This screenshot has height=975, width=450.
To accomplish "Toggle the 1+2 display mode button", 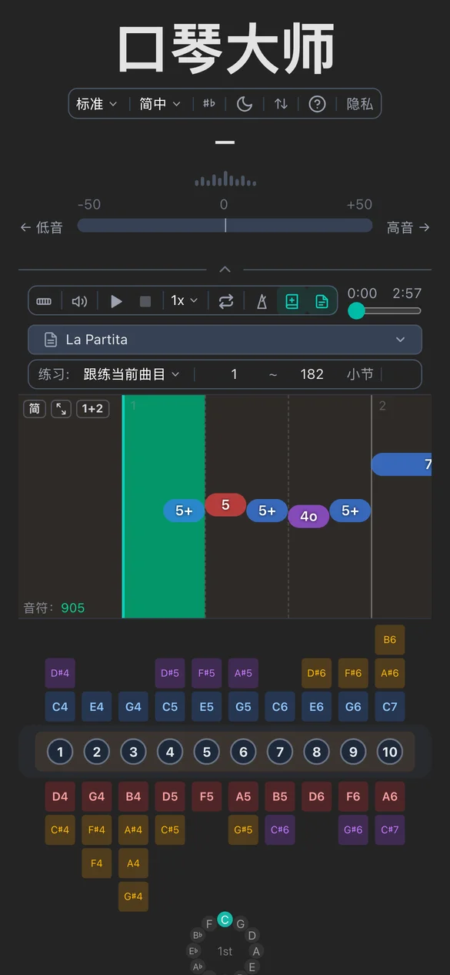I will coord(92,409).
